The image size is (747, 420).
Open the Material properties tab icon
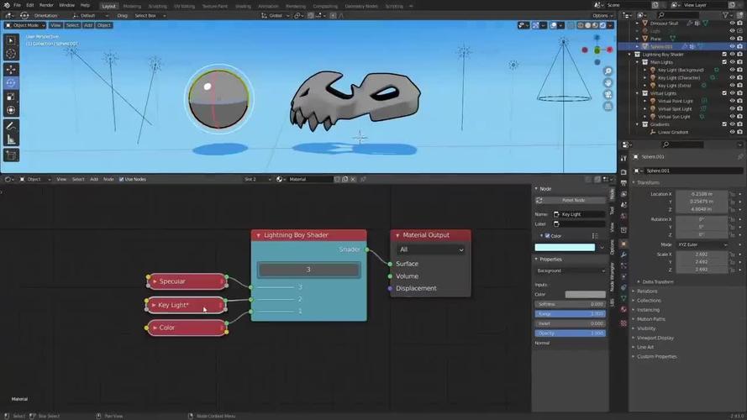(x=623, y=309)
